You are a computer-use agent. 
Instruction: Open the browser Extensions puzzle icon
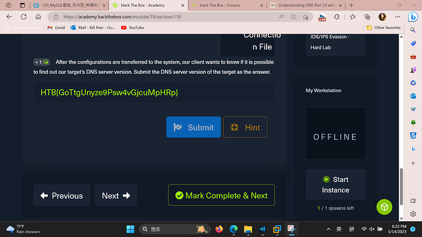point(337,17)
